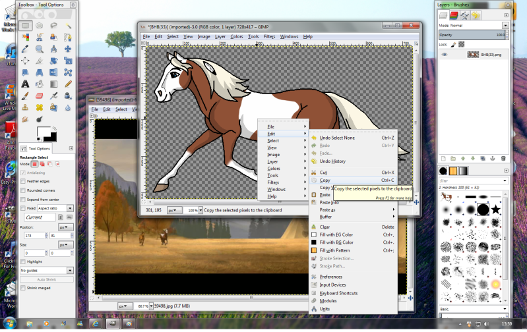Open the 100% zoom dropdown in status bar
This screenshot has height=332, width=527.
(201, 210)
